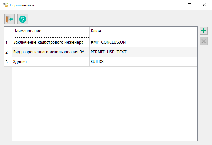This screenshot has height=145, width=212.
Task: Select the #MP_CONCLUSION key cell
Action: pyautogui.click(x=143, y=42)
